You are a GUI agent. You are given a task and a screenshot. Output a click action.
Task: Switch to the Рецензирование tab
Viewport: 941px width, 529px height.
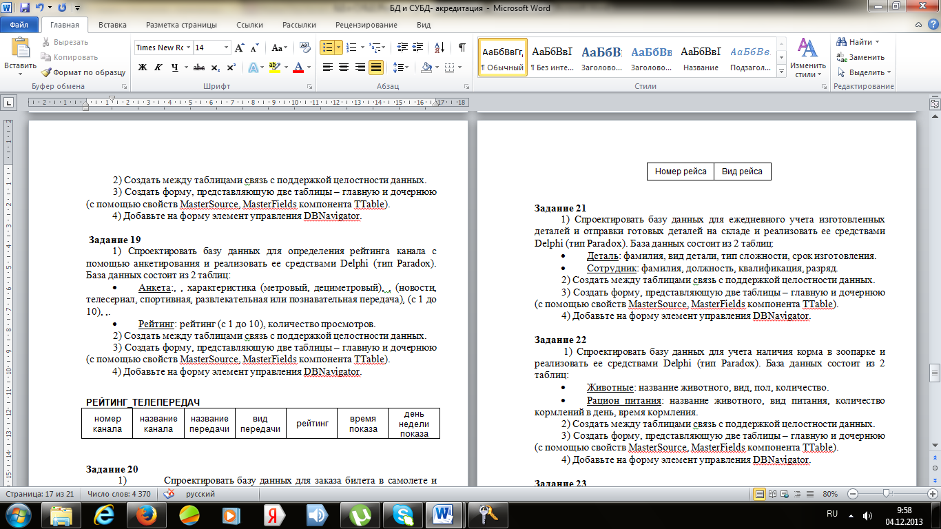pos(366,25)
